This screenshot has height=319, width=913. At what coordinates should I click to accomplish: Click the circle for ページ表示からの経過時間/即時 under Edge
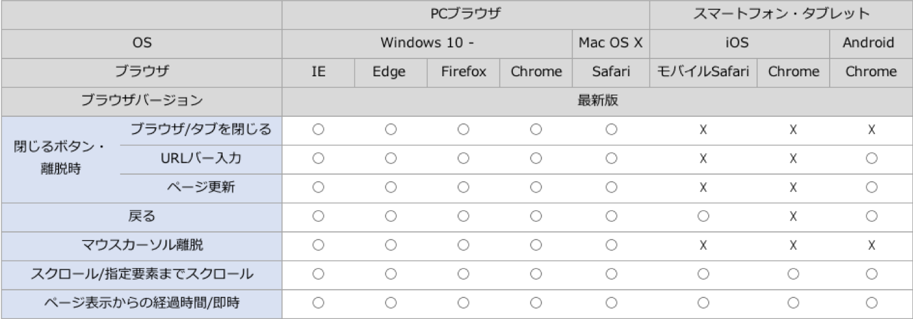391,303
